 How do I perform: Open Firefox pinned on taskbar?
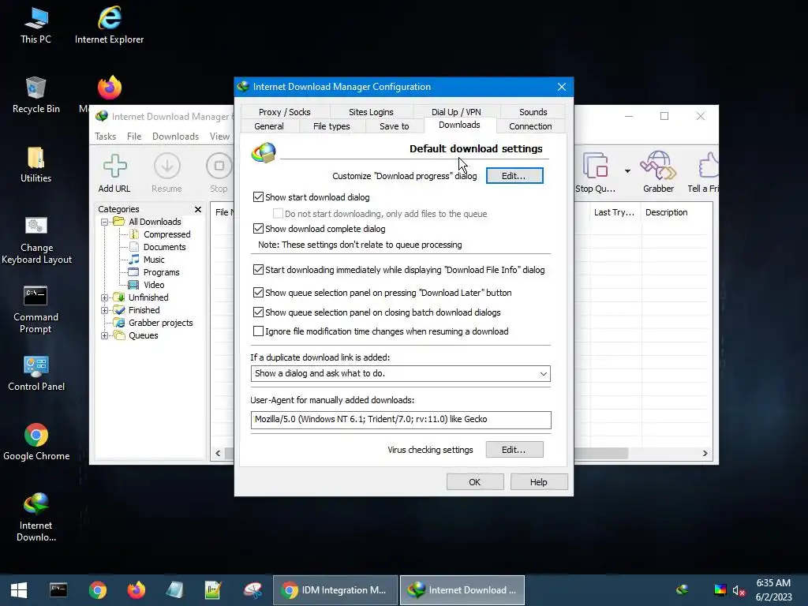click(x=137, y=590)
